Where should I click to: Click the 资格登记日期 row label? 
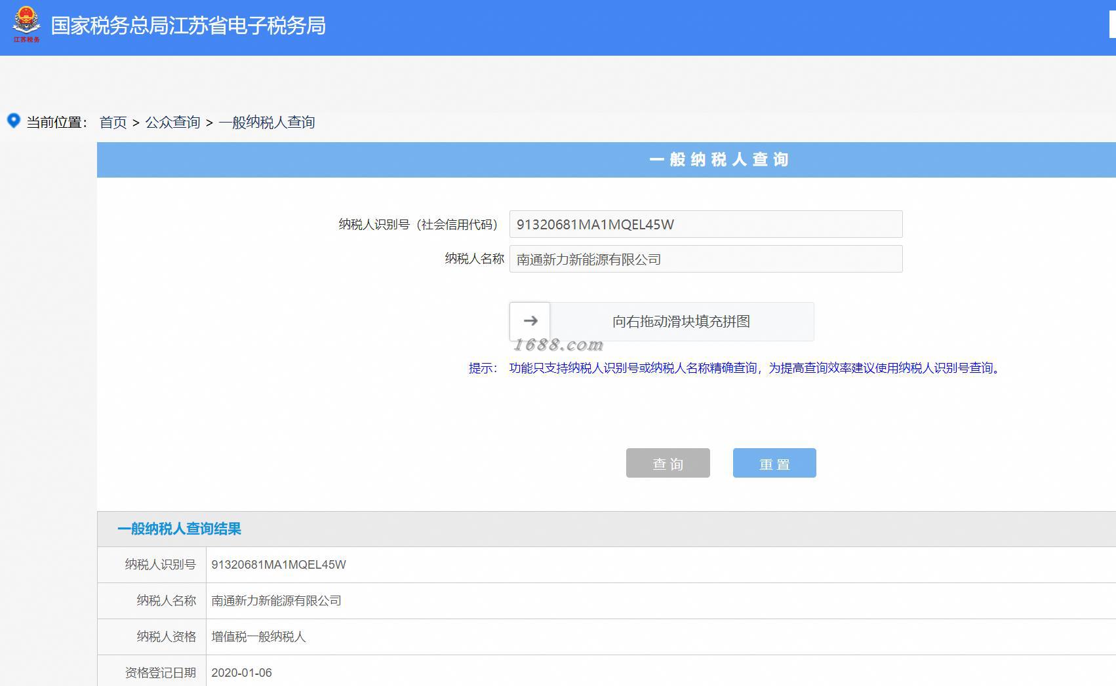coord(161,673)
